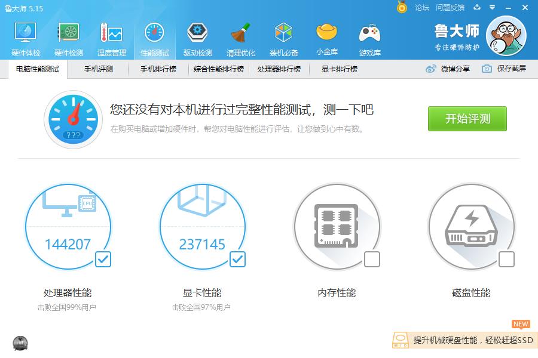
Task: Start benchmark with 开始评测 button
Action: point(467,119)
